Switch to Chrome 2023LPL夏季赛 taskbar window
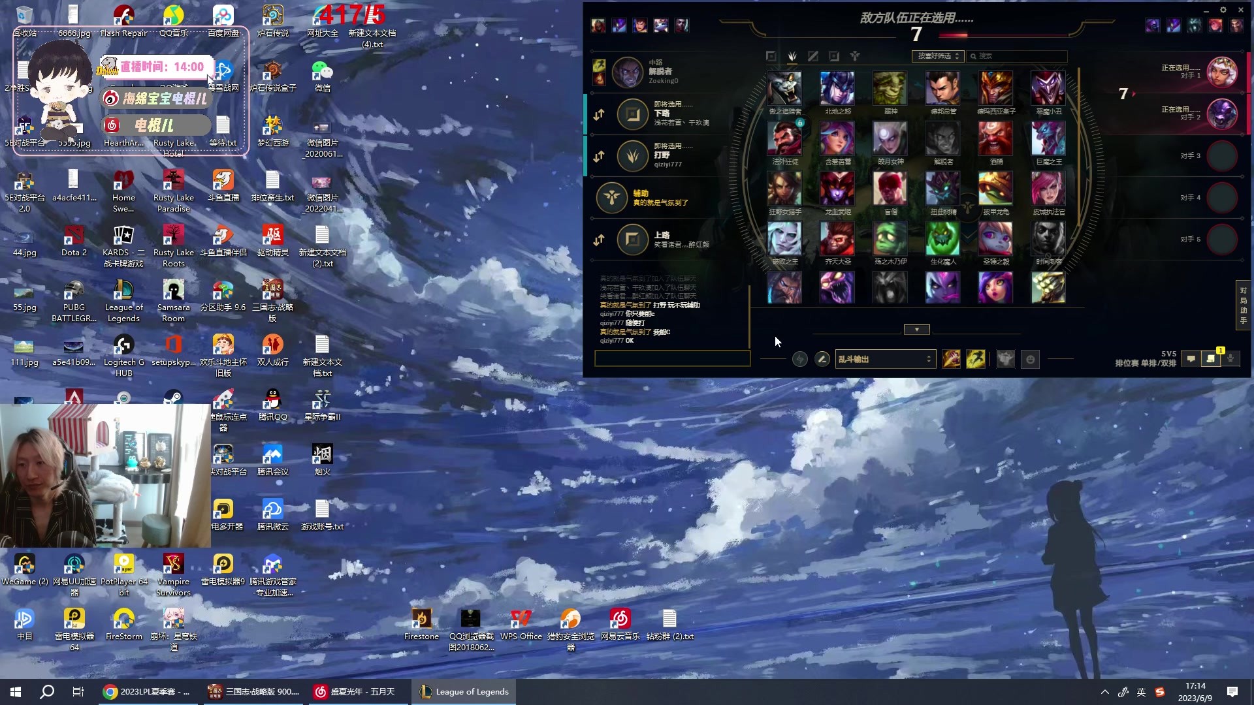Screen dimensions: 1254x705 click(147, 692)
